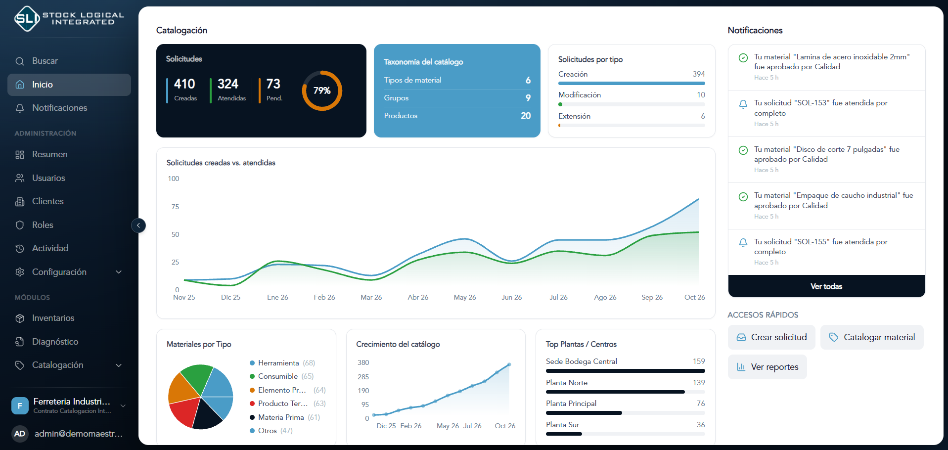The image size is (948, 450).
Task: Expand the Catalogación submenu chevron
Action: (119, 365)
